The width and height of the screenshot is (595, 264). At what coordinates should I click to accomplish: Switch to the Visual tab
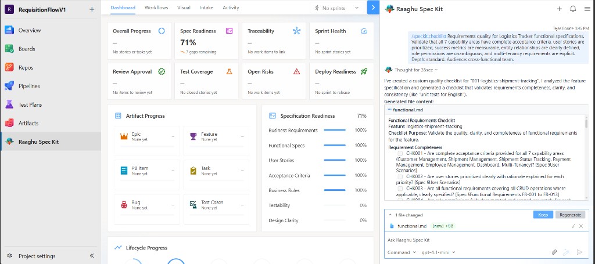point(184,8)
